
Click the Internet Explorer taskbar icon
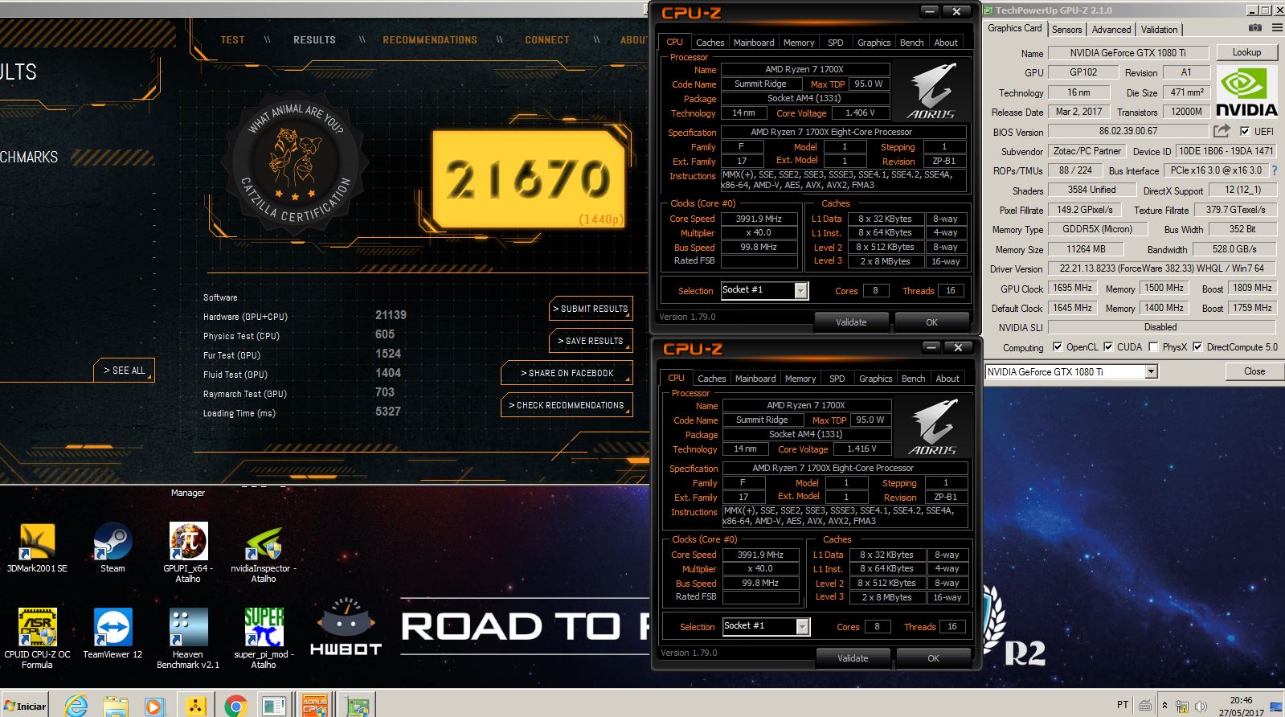(76, 706)
